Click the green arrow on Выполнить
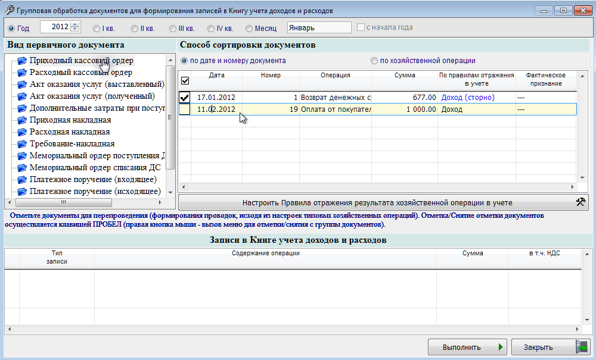Image resolution: width=596 pixels, height=360 pixels. tap(501, 347)
